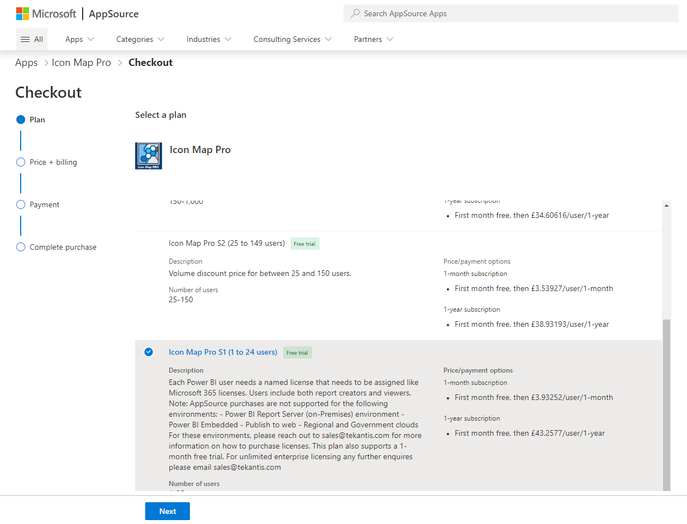The image size is (687, 524).
Task: Click the plan list scrollbar up arrow
Action: [x=666, y=206]
